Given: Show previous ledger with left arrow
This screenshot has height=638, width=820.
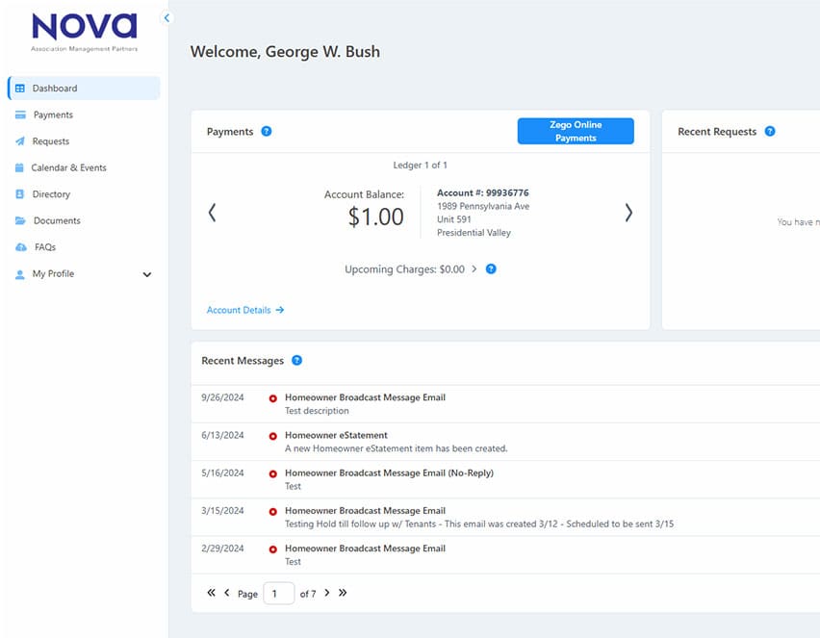Looking at the screenshot, I should click(213, 213).
